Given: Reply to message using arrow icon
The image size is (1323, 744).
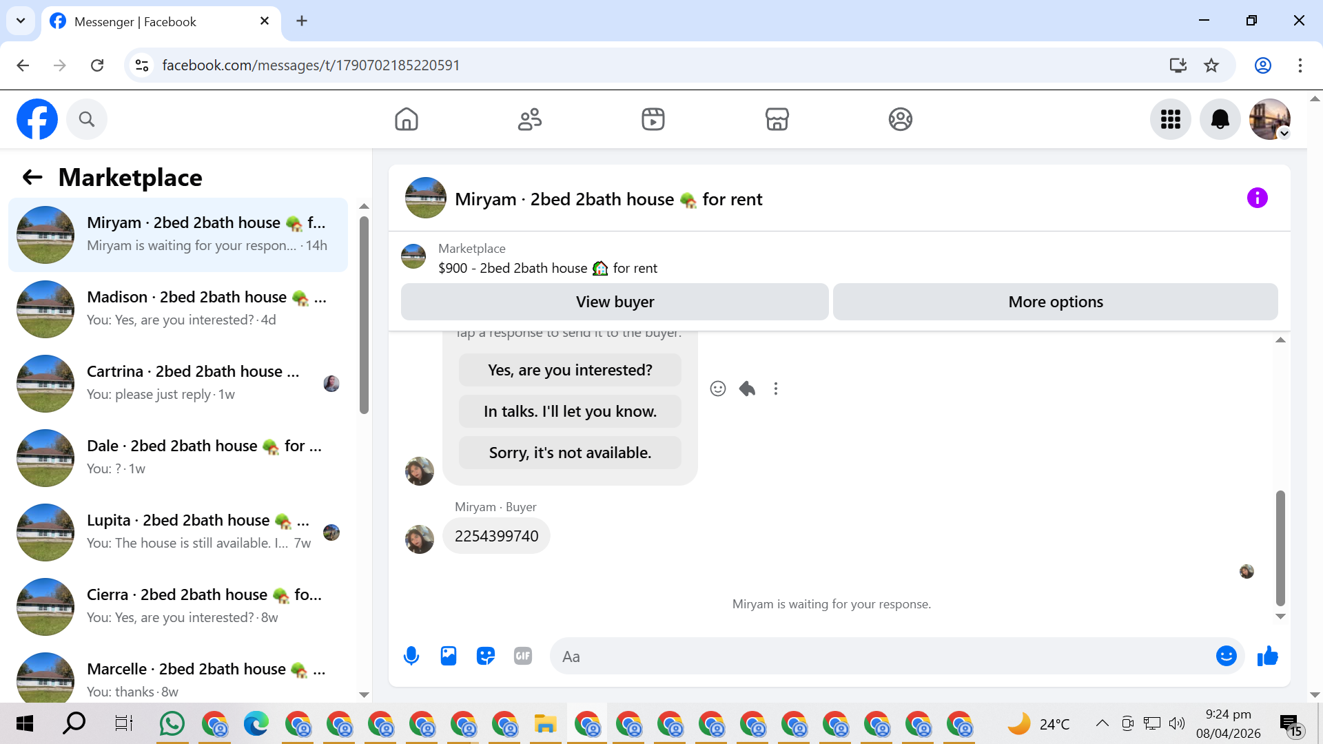Looking at the screenshot, I should point(747,389).
